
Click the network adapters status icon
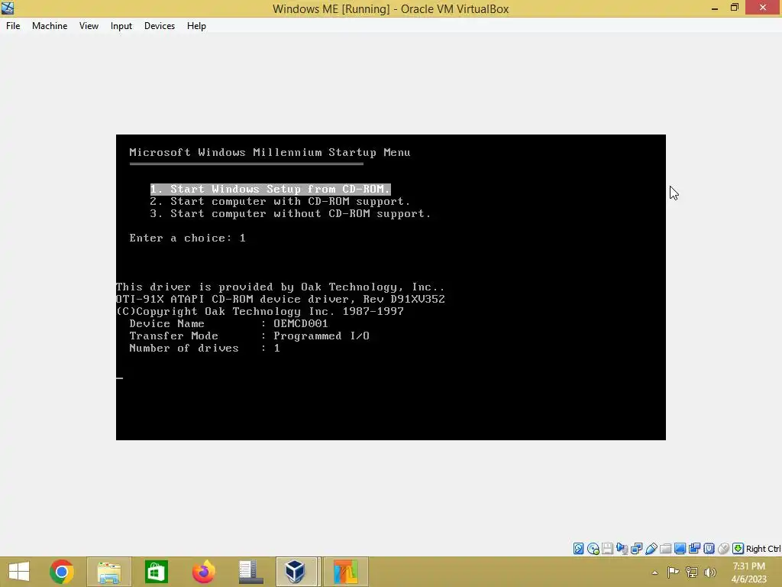(x=636, y=549)
